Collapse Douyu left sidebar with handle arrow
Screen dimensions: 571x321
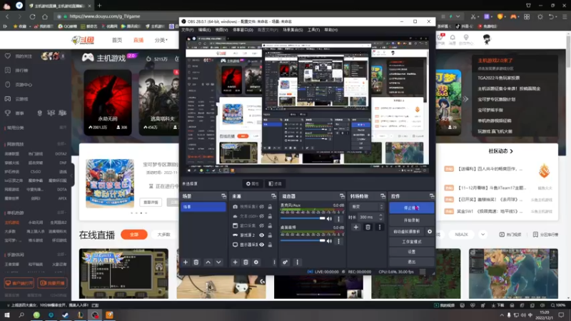(x=72, y=175)
